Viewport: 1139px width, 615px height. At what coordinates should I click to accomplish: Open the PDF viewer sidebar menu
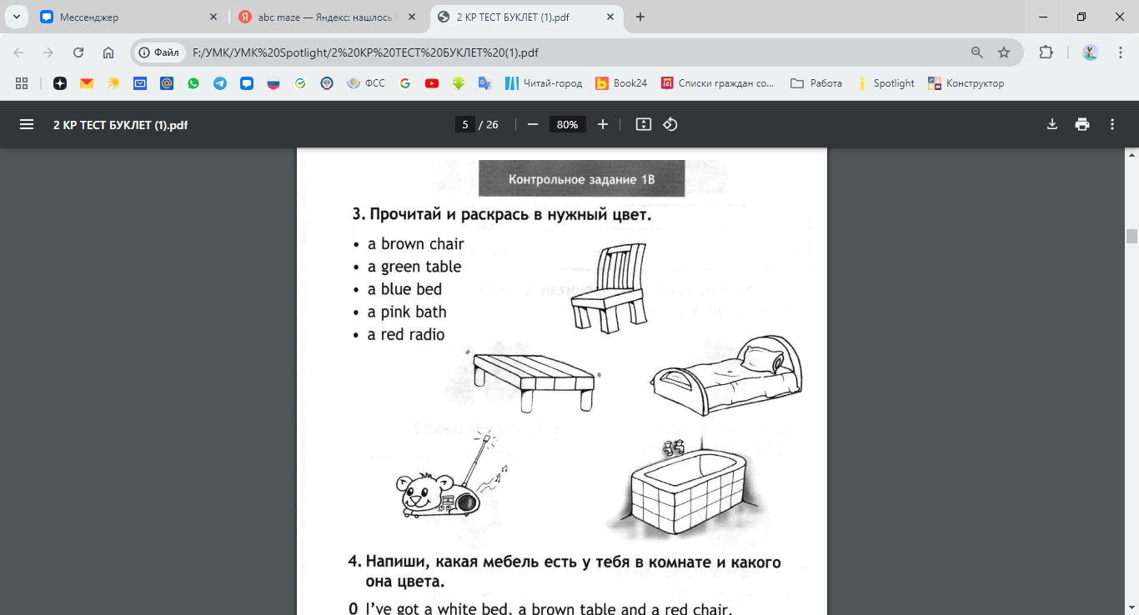27,124
